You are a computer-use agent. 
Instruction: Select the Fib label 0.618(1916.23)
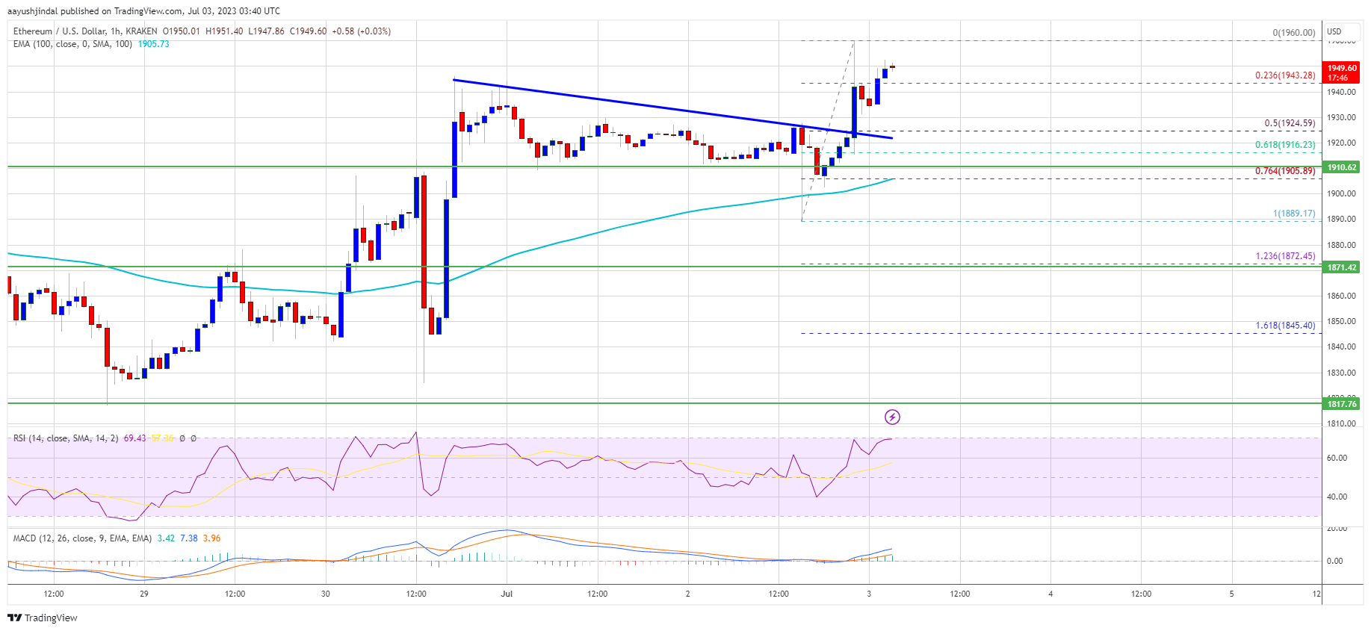1285,145
